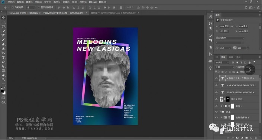Viewport: 262px width, 140px height.
Task: Select the Rectangular Marquee tool
Action: 3,22
